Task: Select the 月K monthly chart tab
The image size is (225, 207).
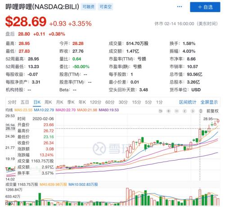Action: (x=59, y=102)
